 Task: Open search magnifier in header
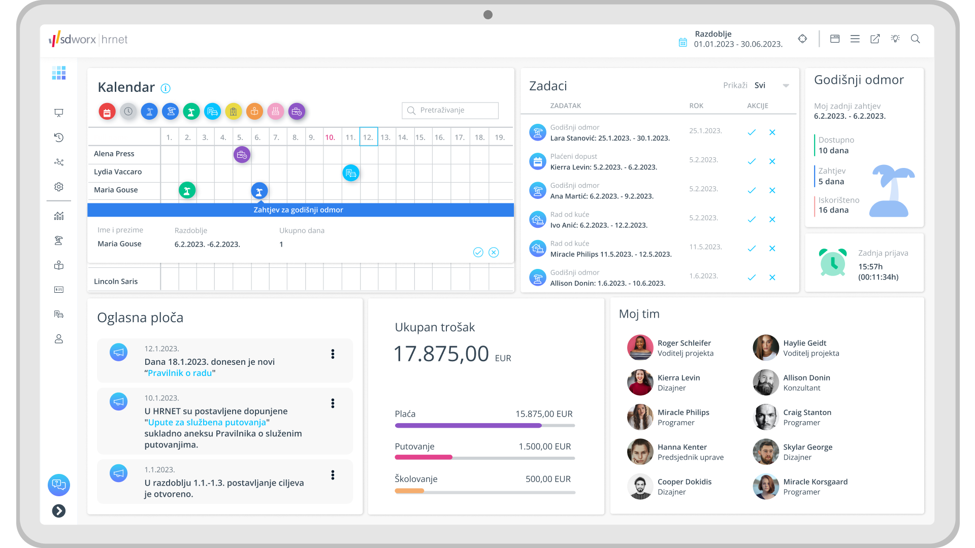click(x=916, y=39)
